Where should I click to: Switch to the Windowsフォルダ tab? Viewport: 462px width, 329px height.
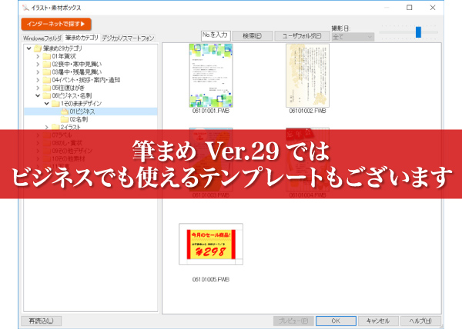click(42, 37)
